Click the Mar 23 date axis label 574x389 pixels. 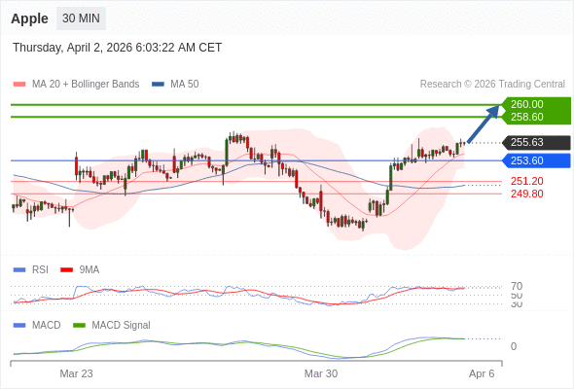(x=76, y=373)
